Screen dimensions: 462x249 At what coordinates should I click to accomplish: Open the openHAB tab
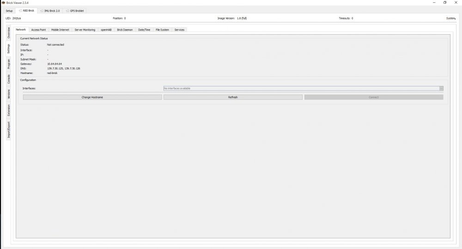click(106, 30)
